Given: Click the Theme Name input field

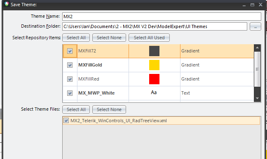Looking at the screenshot, I should (x=162, y=17).
